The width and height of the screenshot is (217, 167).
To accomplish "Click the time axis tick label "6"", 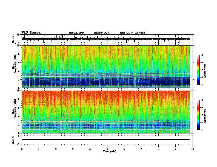I will point(124,149).
